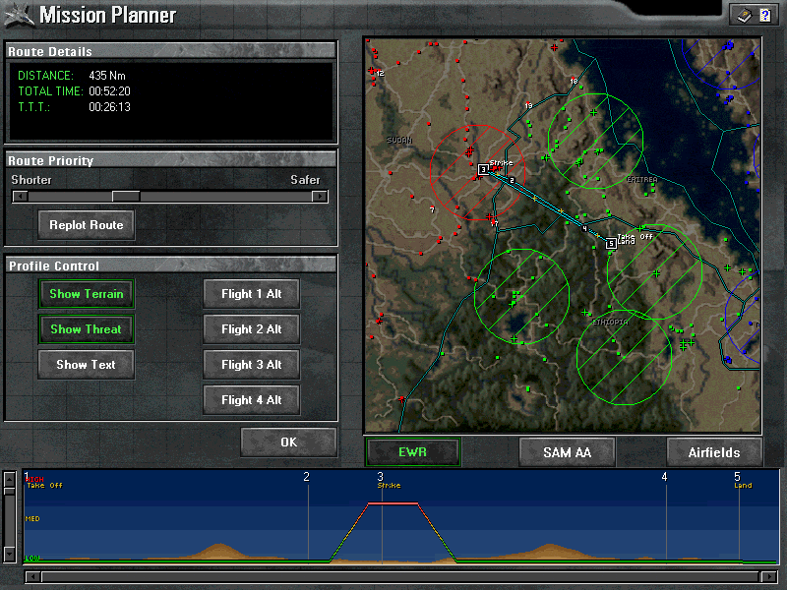Choose Flight 1 Alt profile
Screen dimensions: 787x590
pos(252,294)
